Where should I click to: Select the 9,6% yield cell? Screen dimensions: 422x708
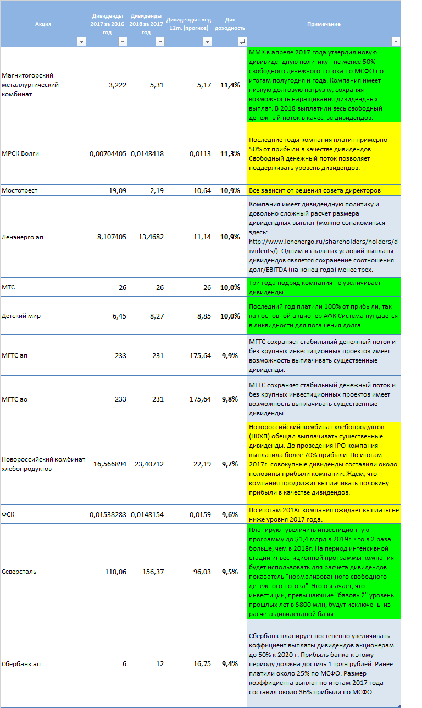[x=230, y=514]
